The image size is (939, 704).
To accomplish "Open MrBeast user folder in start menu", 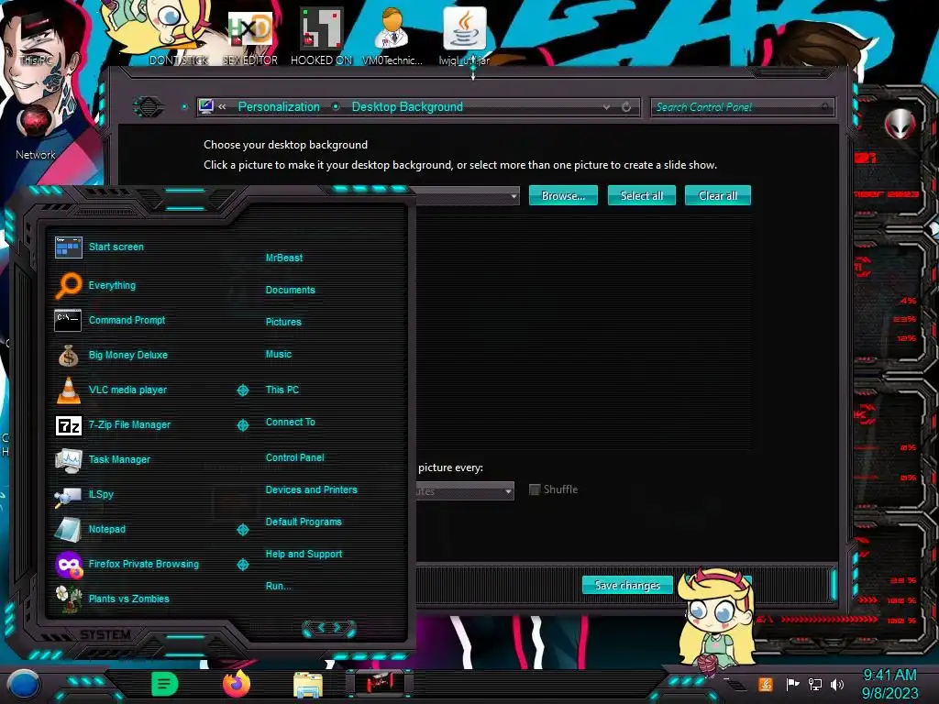I will coord(284,258).
